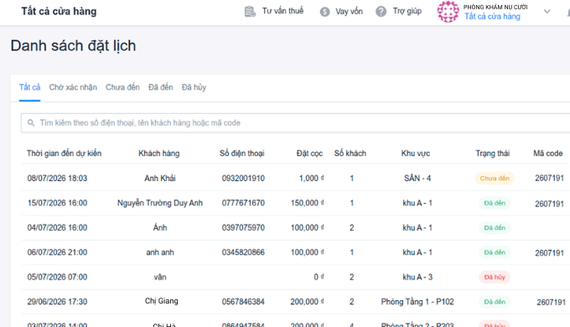
Task: Click the Thời gian đến dự kiến header
Action: 64,153
